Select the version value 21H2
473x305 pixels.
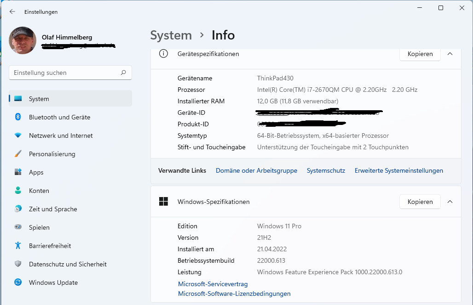click(264, 237)
